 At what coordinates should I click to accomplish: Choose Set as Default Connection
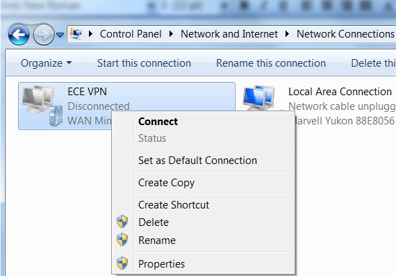coord(197,161)
